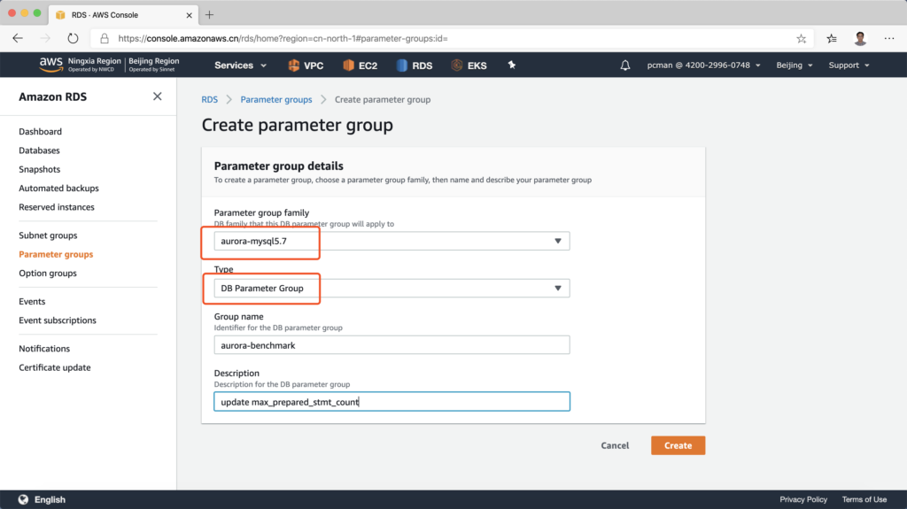Click the Create button
This screenshot has width=907, height=509.
point(678,445)
